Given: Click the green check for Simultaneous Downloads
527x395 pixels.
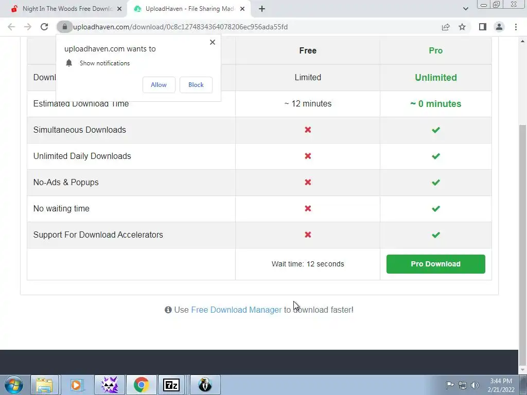Looking at the screenshot, I should (x=435, y=130).
